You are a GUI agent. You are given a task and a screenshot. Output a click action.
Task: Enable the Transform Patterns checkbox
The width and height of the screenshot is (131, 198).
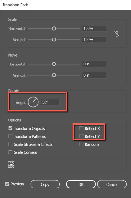point(10,136)
